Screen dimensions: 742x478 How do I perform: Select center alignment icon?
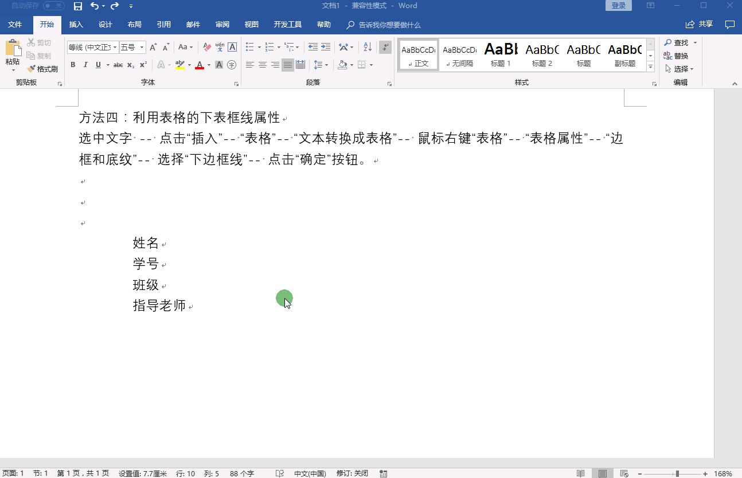click(x=262, y=65)
